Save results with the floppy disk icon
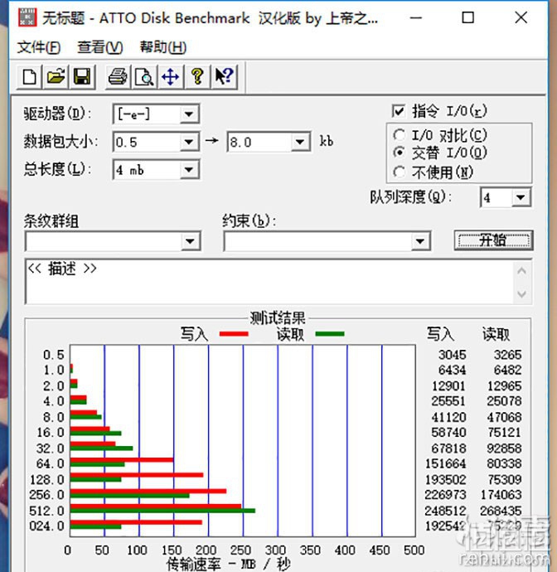Viewport: 557px width, 572px height. tap(82, 77)
